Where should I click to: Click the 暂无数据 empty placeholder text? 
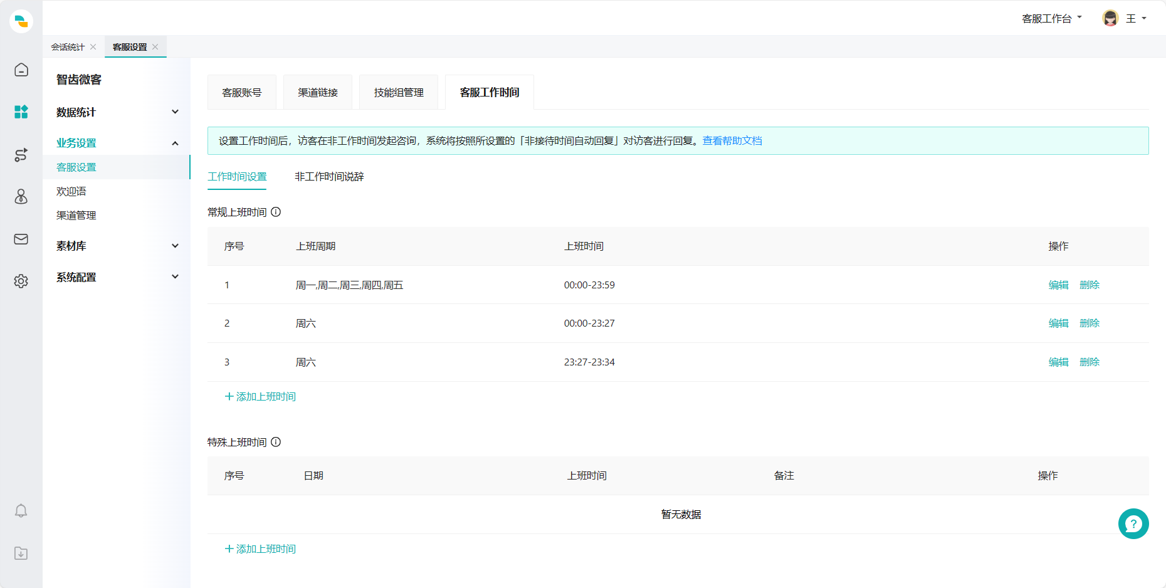point(681,514)
